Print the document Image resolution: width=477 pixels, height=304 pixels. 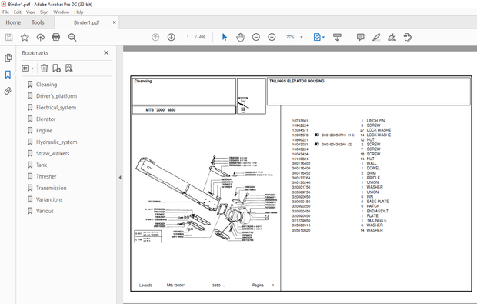pyautogui.click(x=56, y=37)
